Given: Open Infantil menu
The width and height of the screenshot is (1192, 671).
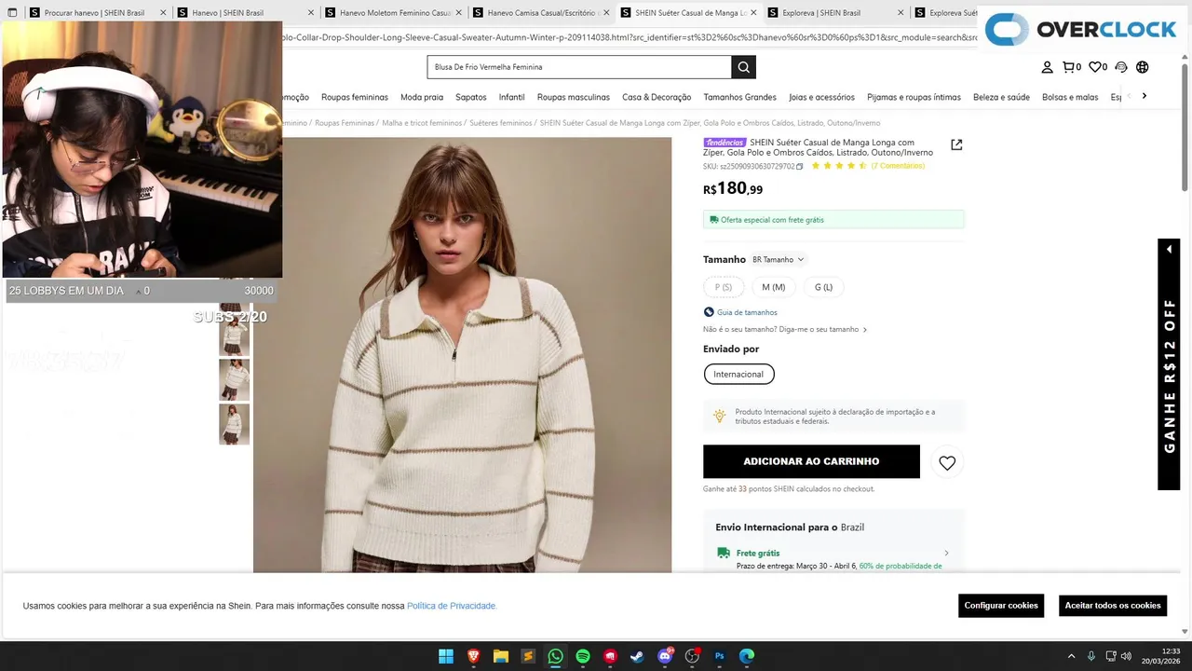Looking at the screenshot, I should pos(511,97).
